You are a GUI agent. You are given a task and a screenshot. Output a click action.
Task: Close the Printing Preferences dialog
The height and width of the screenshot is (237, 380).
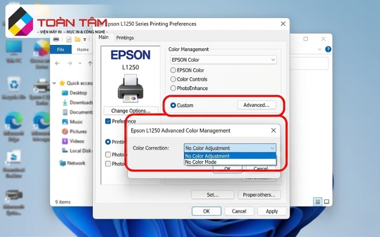pos(283,24)
